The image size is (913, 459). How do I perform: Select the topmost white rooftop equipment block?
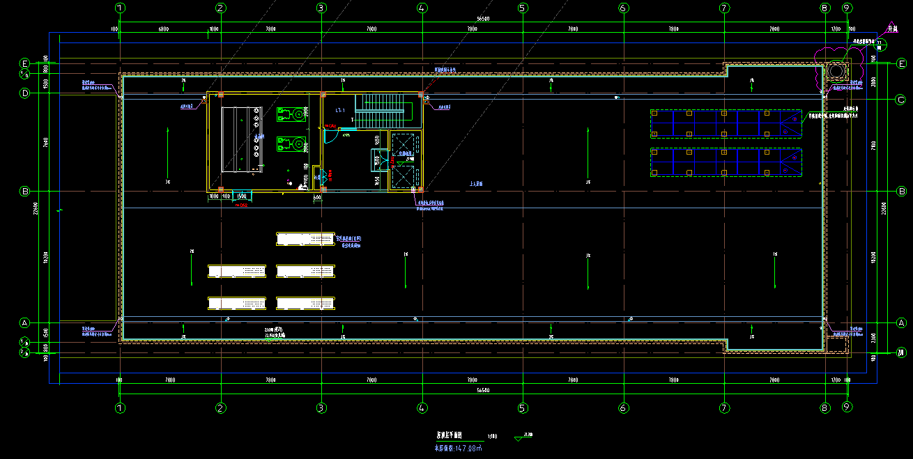click(x=305, y=239)
